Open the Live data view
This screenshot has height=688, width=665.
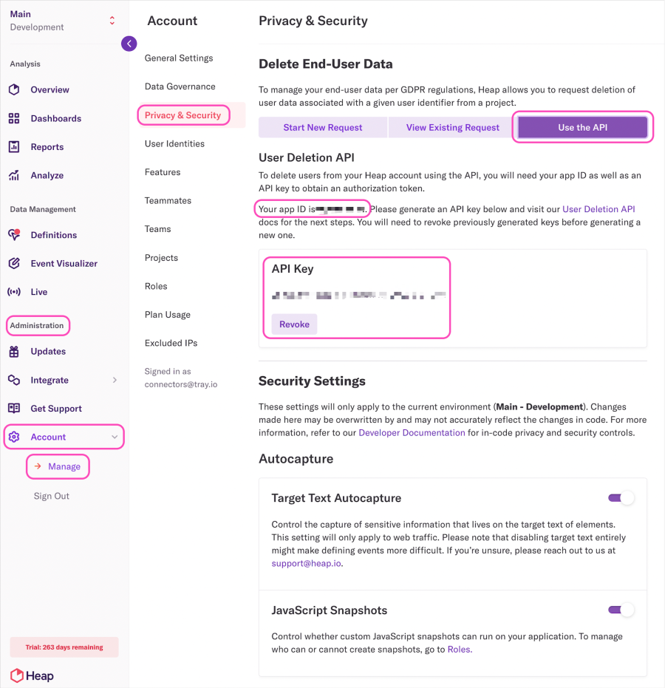(39, 291)
